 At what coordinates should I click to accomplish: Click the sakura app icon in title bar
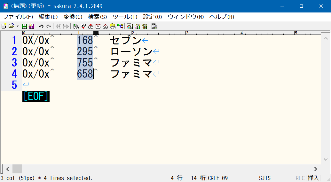(6, 6)
